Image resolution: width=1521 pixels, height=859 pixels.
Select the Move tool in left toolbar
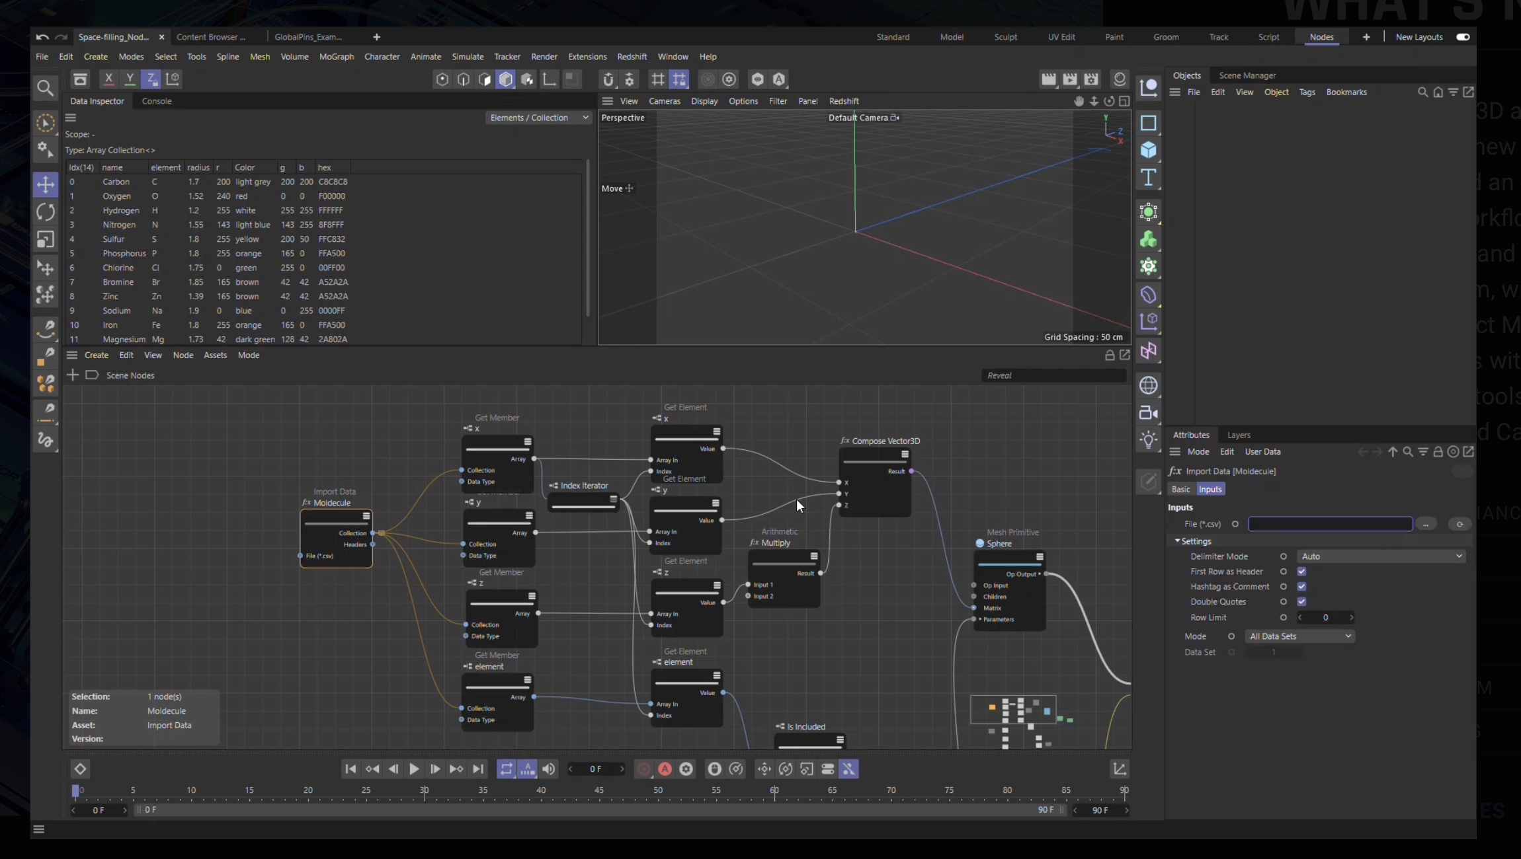click(x=45, y=184)
